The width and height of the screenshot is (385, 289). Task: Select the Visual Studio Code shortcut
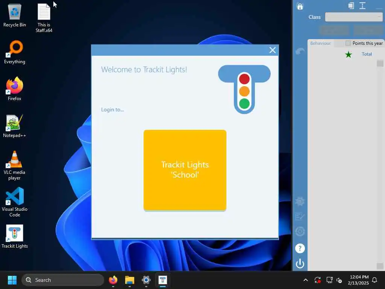15,202
